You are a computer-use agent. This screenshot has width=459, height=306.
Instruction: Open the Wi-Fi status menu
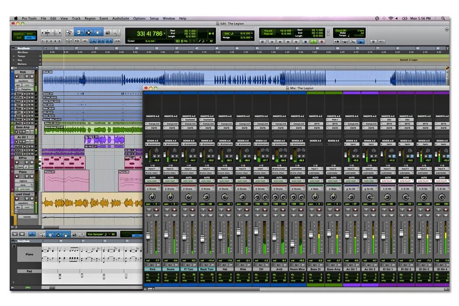[391, 18]
